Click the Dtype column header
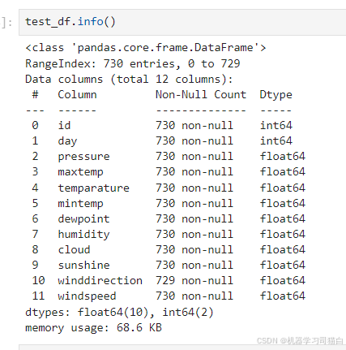The height and width of the screenshot is (350, 346). [x=276, y=95]
